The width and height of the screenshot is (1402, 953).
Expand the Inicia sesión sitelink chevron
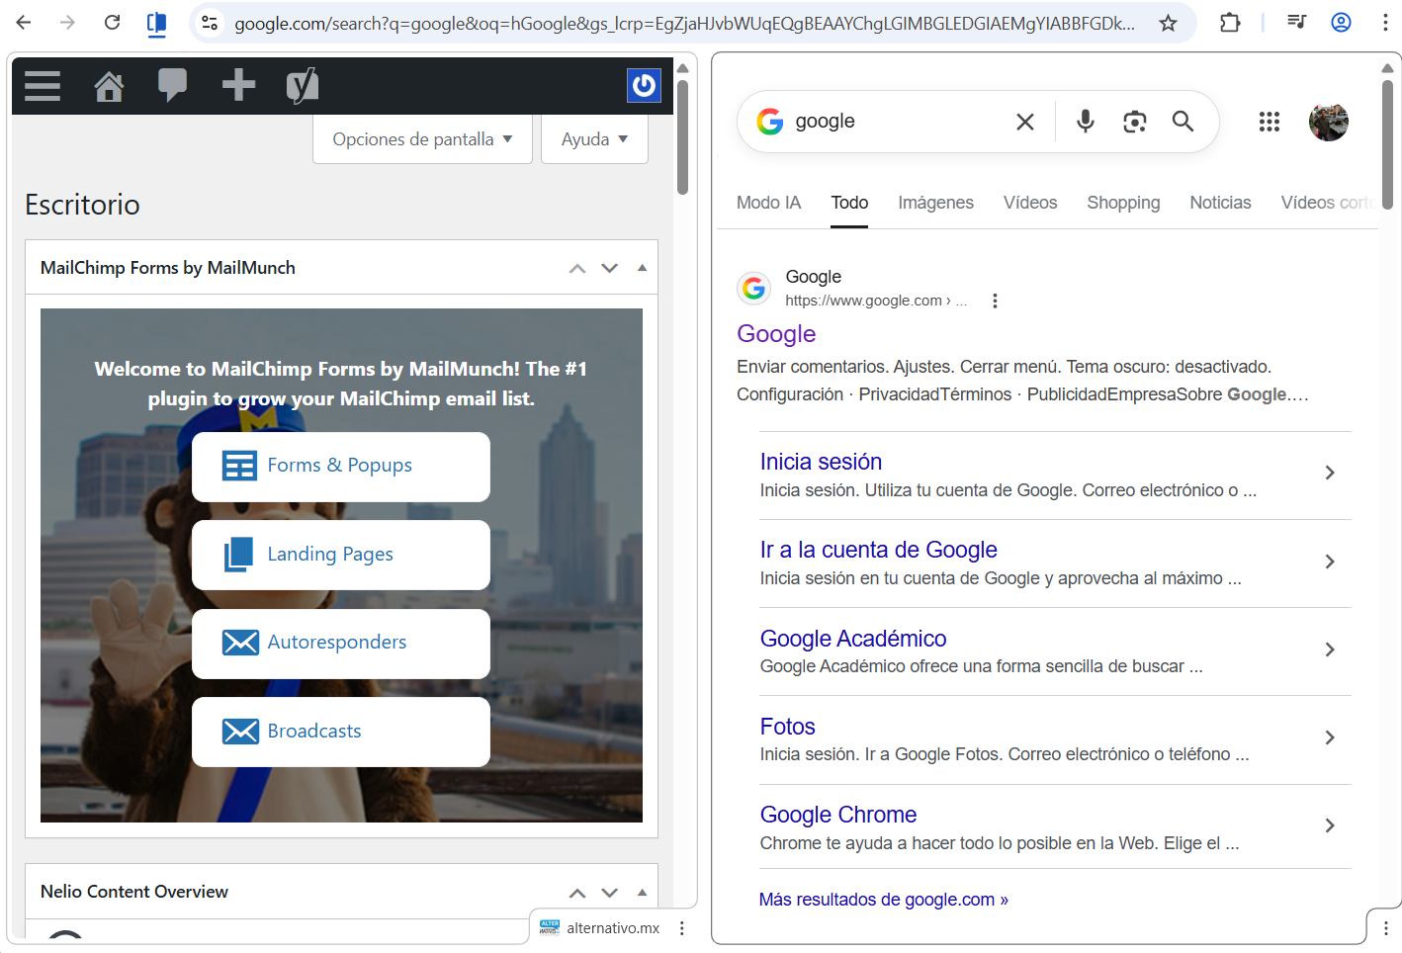[x=1330, y=473]
